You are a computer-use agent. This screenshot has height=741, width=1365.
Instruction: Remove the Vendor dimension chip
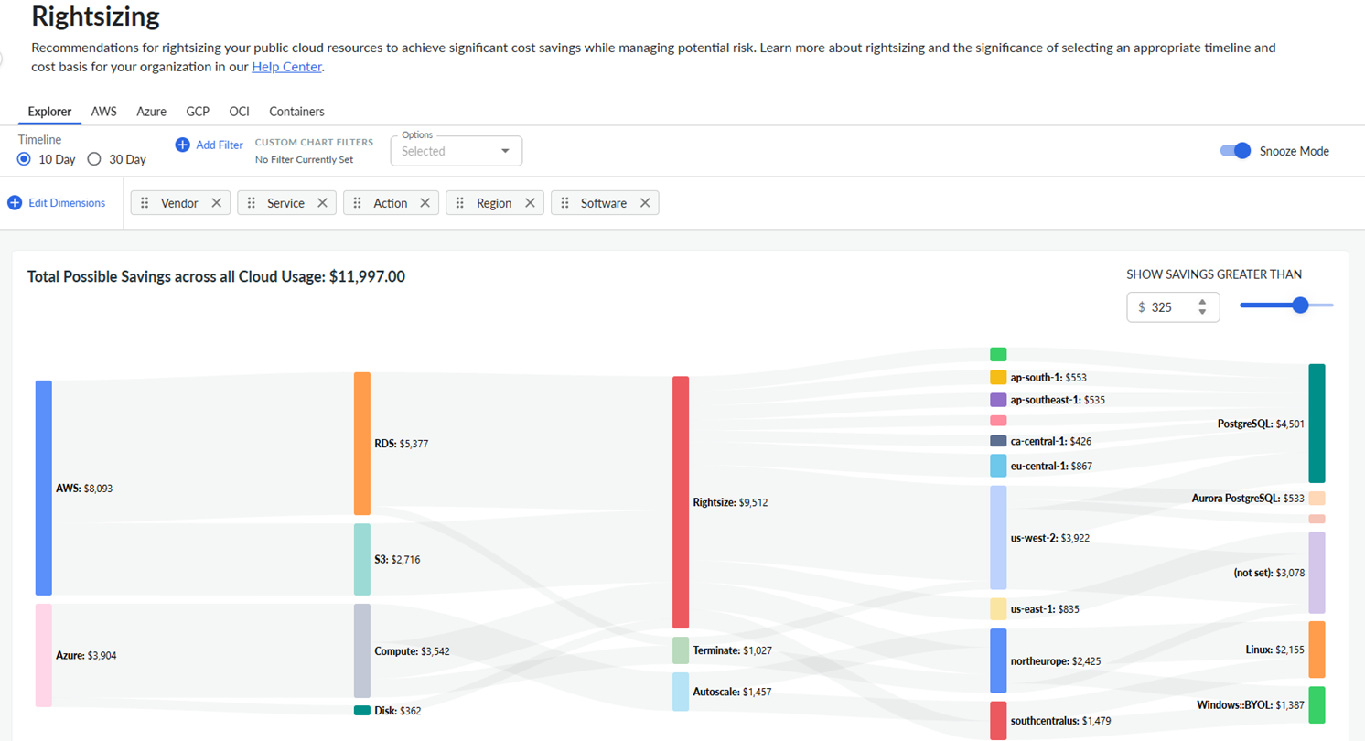click(217, 203)
